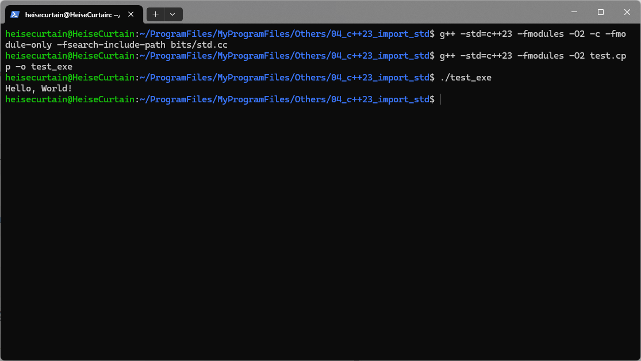Click the 'bits/std.cc' text in first command
Image resolution: width=641 pixels, height=361 pixels.
pyautogui.click(x=199, y=45)
